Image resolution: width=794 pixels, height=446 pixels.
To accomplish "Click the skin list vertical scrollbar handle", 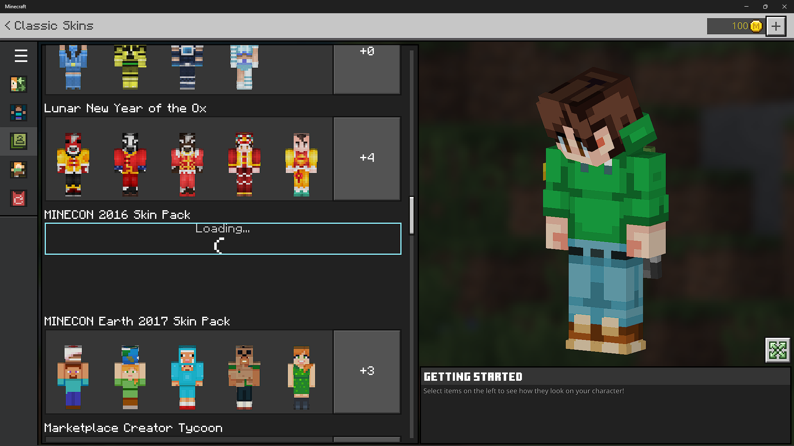I will tap(411, 216).
